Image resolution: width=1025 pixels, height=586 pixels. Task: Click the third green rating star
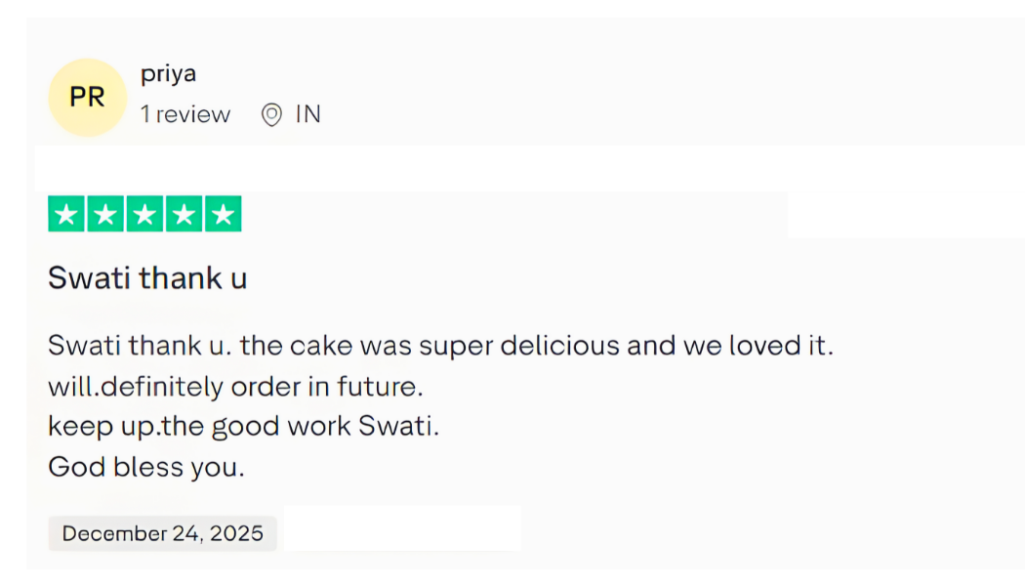[x=144, y=215]
